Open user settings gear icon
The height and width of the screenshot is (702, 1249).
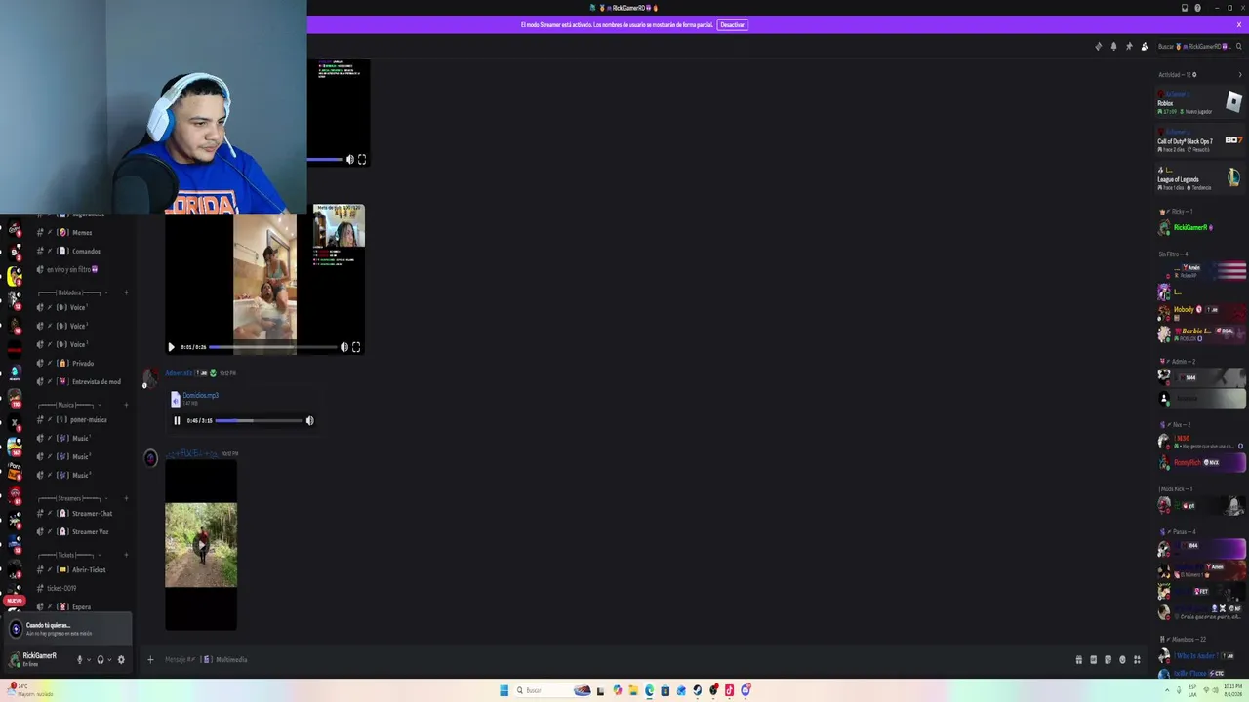pos(121,659)
